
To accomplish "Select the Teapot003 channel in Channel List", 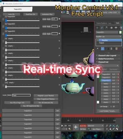I will pos(106,77).
